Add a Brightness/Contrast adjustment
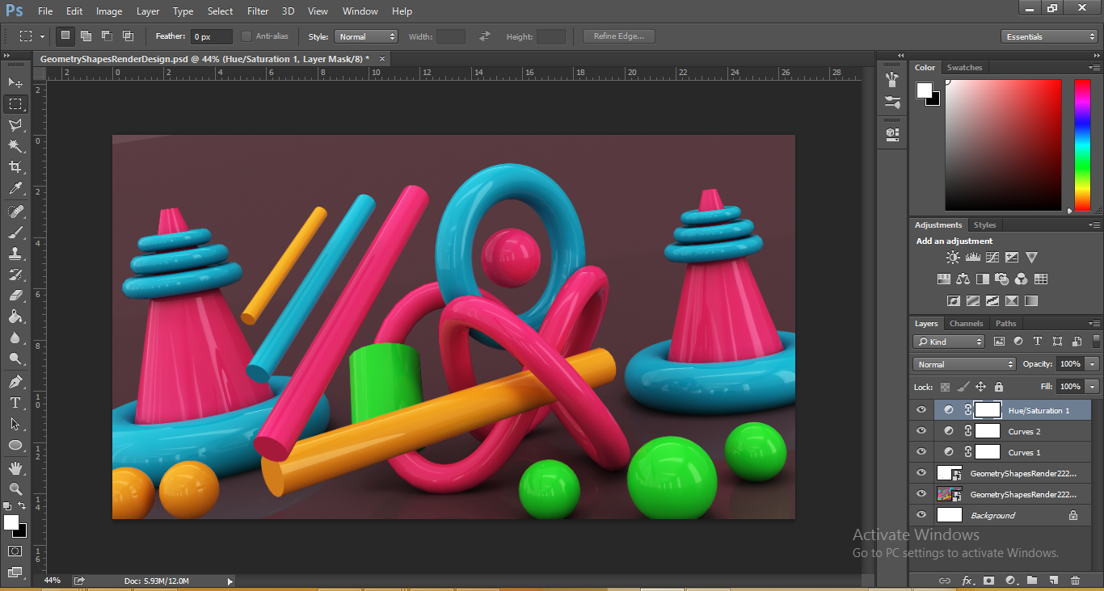This screenshot has width=1104, height=591. pos(953,258)
